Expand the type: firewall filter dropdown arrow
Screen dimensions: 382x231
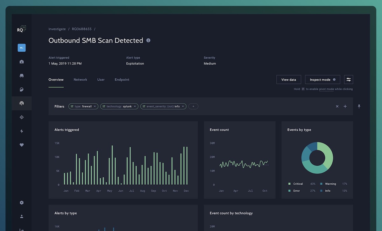click(95, 107)
